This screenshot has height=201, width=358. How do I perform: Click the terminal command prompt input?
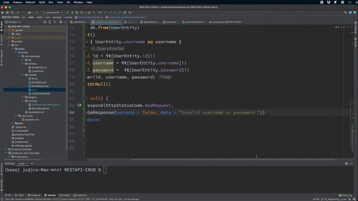(105, 170)
